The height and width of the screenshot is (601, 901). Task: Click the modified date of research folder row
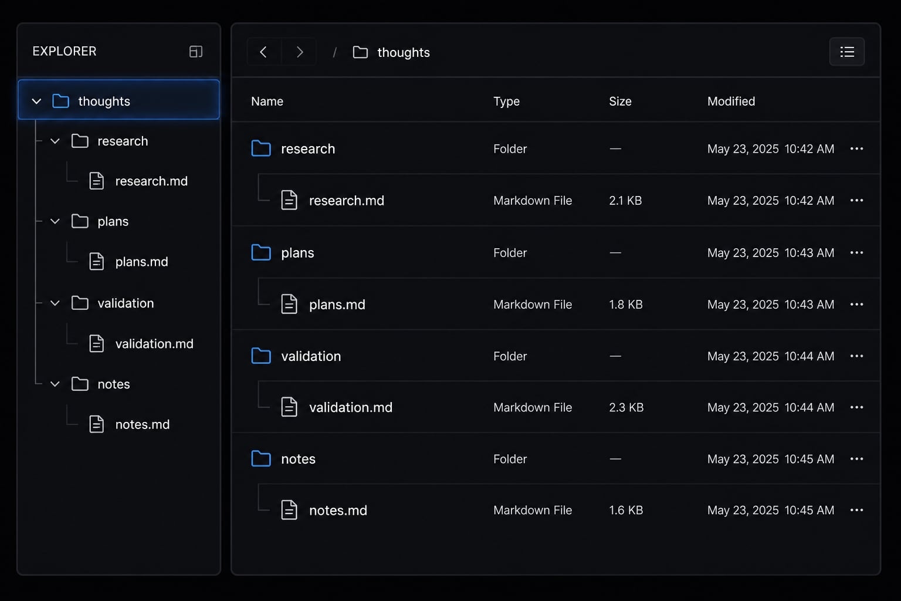(x=771, y=148)
